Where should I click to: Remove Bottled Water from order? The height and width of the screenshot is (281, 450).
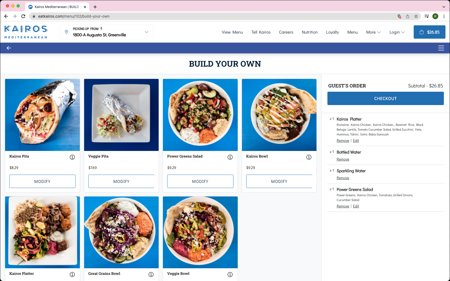(x=343, y=159)
